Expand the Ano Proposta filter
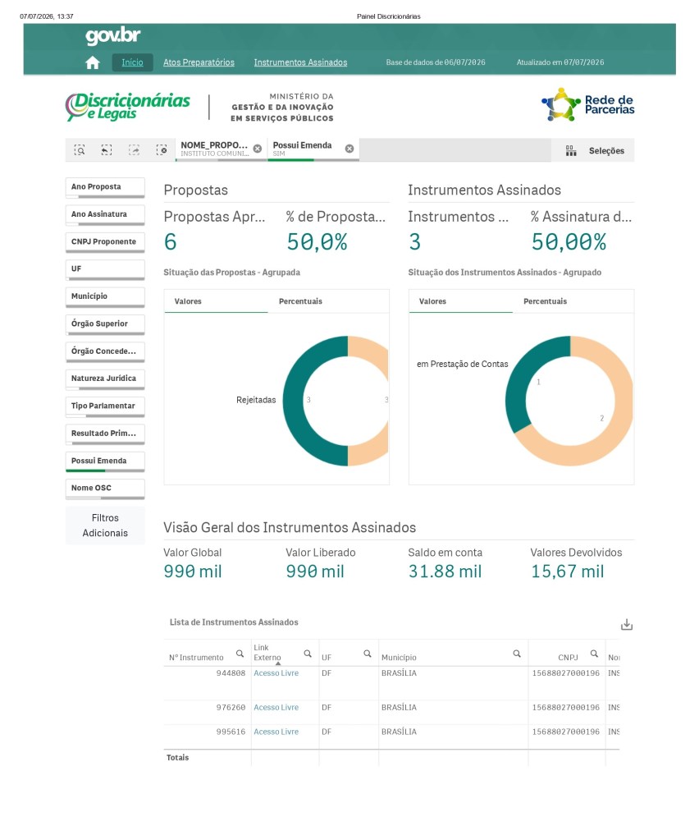699x840 pixels. click(x=105, y=187)
